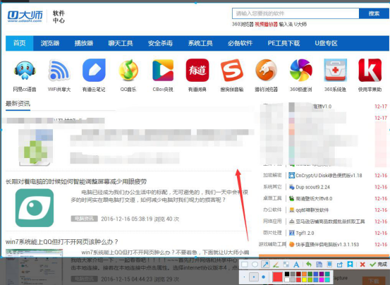The image size is (390, 285).
Task: Select the small stroke size dot
Action: point(244,277)
